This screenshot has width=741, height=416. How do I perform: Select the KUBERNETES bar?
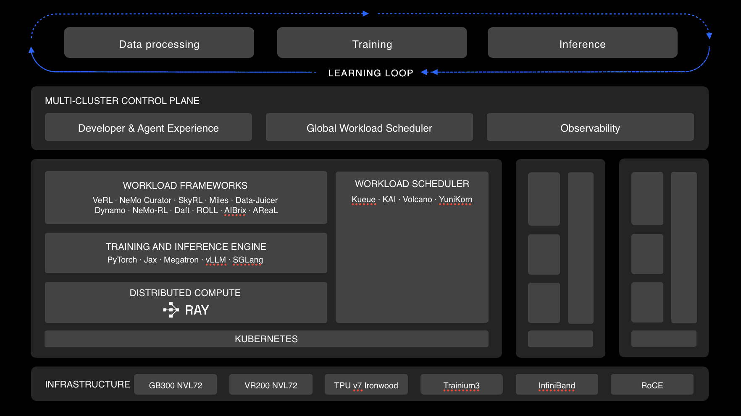266,339
